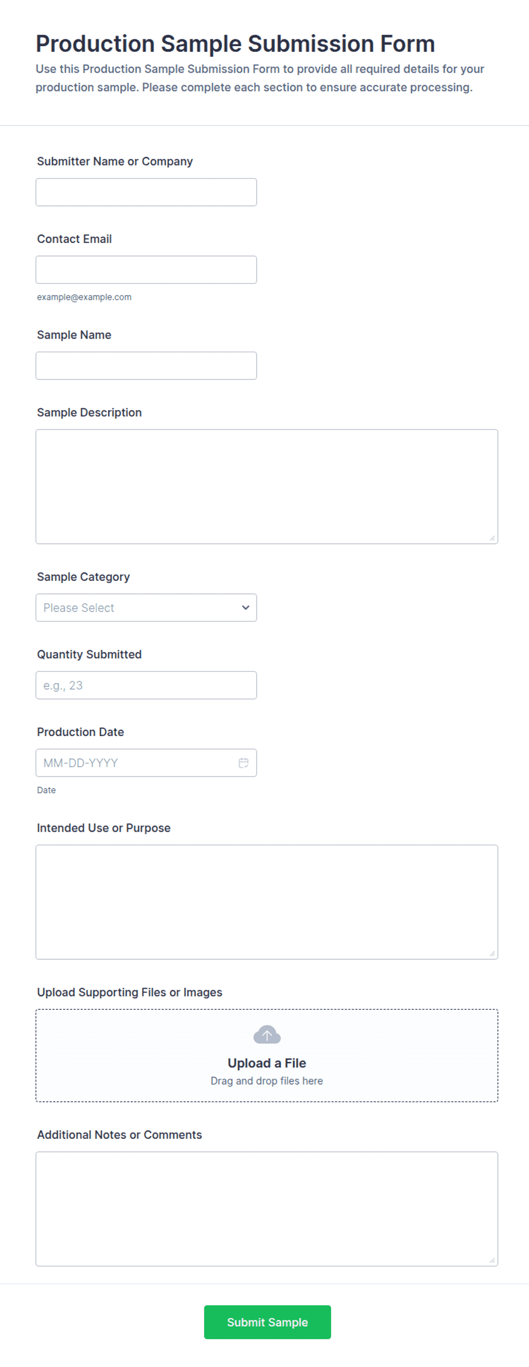
Task: Click the Intended Use textarea resize handle
Action: click(492, 953)
